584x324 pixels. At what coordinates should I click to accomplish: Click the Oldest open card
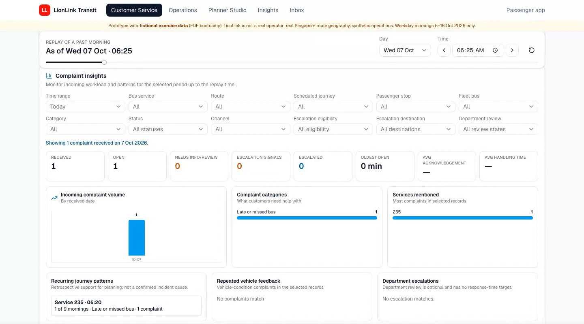click(385, 166)
